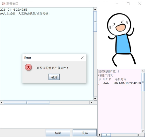Click user list horizontal scrollbar left arrow
The width and height of the screenshot is (145, 137).
click(99, 135)
